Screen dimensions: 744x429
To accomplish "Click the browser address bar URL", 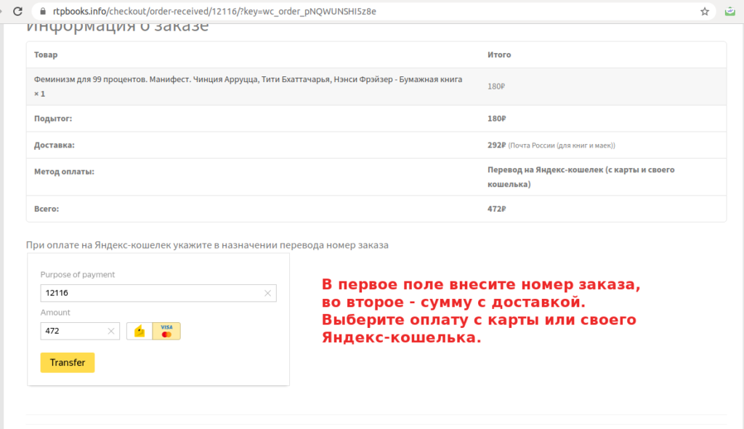I will tap(214, 12).
